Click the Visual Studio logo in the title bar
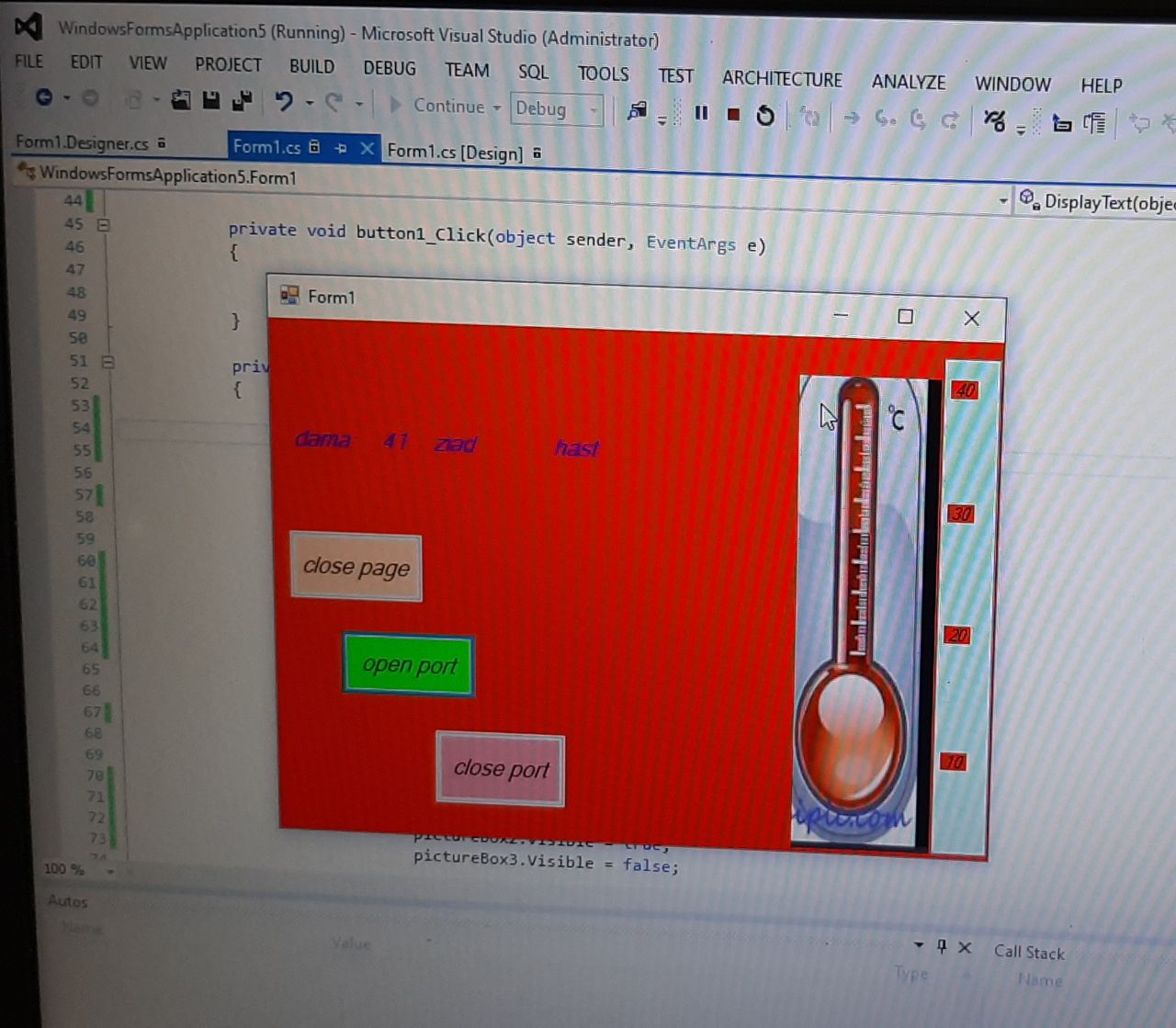1176x1028 pixels. [x=28, y=27]
